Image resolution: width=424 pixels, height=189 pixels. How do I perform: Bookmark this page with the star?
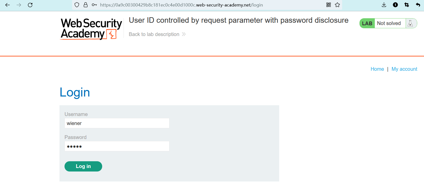[x=337, y=5]
